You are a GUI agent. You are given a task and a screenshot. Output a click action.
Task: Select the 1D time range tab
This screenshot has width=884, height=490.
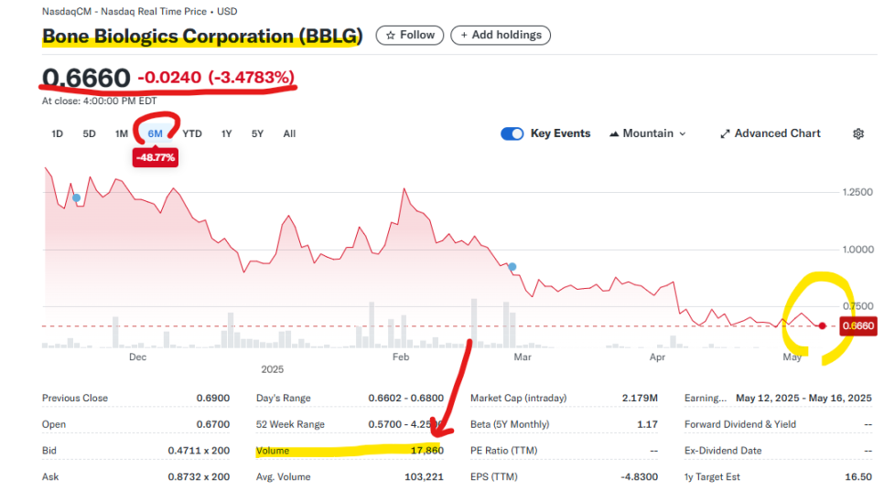[57, 134]
